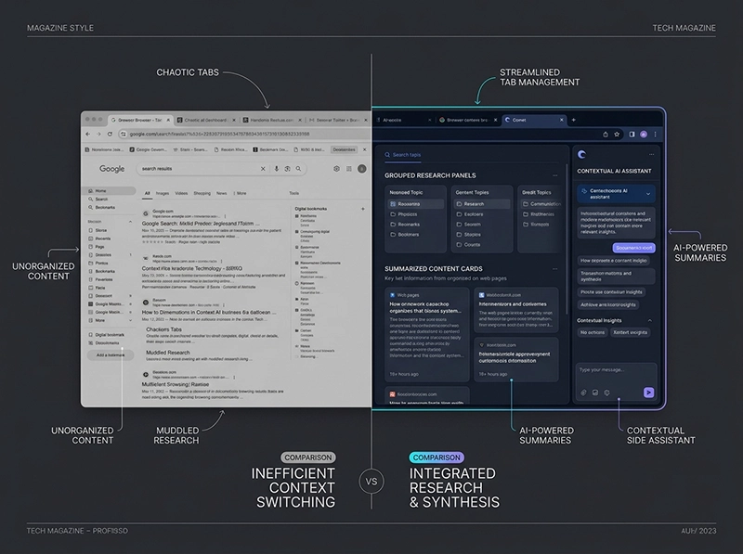The width and height of the screenshot is (743, 554).
Task: Open the Web pages summary card
Action: coord(427,334)
